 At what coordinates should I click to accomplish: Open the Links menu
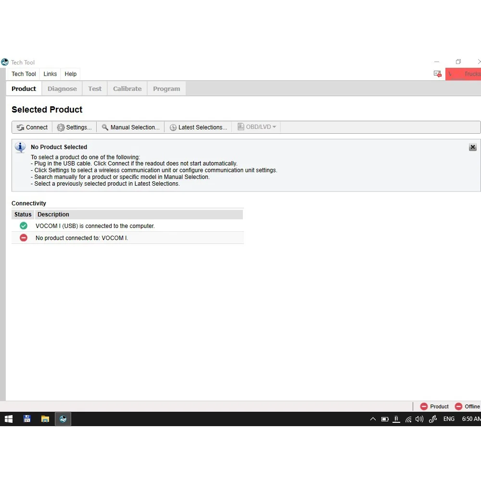(x=50, y=74)
